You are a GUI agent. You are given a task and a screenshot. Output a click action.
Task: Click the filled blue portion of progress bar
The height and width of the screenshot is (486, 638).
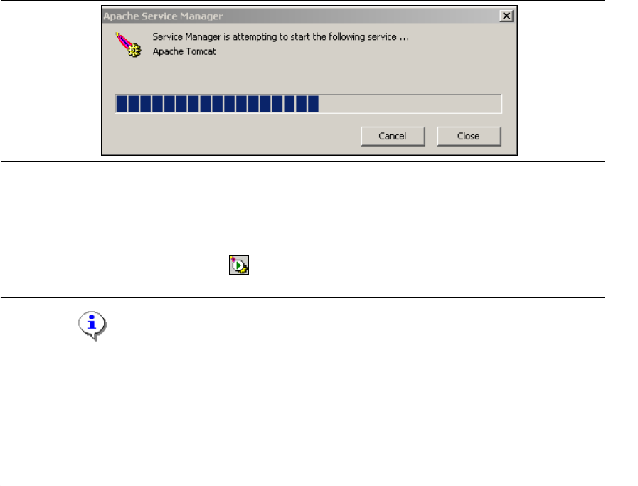217,104
